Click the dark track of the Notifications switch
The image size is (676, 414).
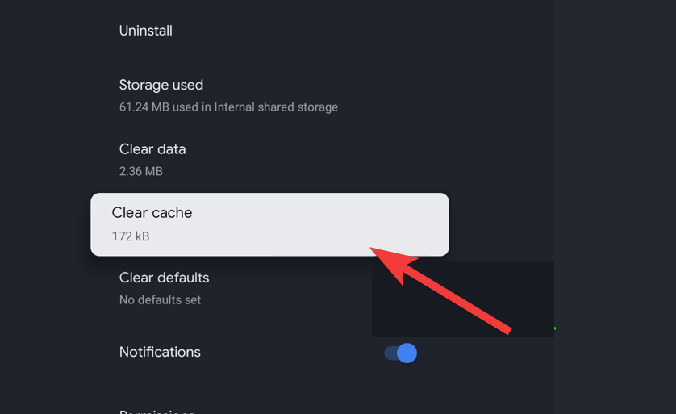click(x=390, y=353)
